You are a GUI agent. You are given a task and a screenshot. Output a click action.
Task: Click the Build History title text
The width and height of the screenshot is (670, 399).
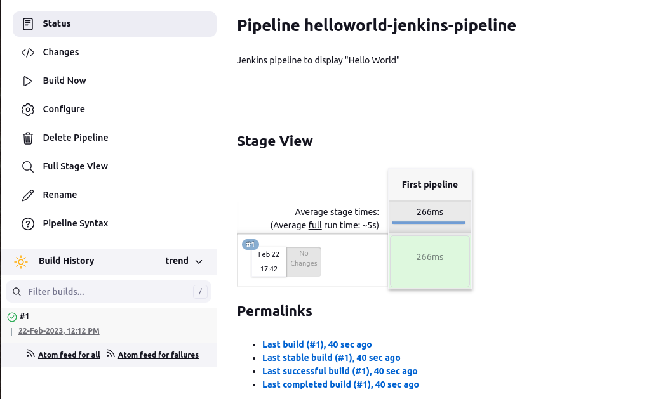click(x=66, y=261)
